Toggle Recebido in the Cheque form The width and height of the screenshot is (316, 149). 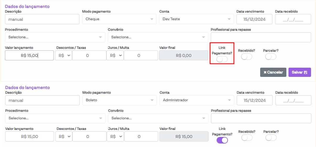tap(247, 57)
